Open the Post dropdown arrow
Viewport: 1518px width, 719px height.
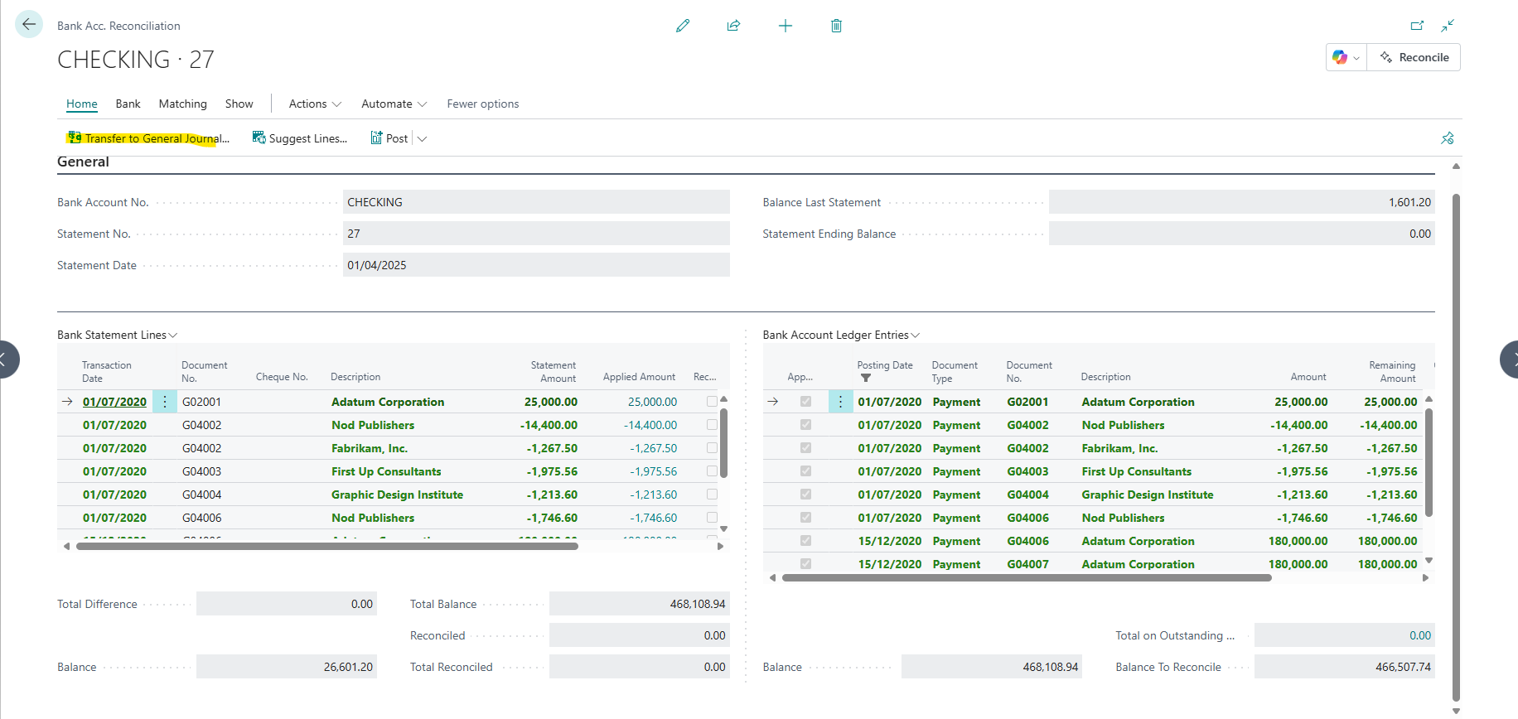coord(423,138)
